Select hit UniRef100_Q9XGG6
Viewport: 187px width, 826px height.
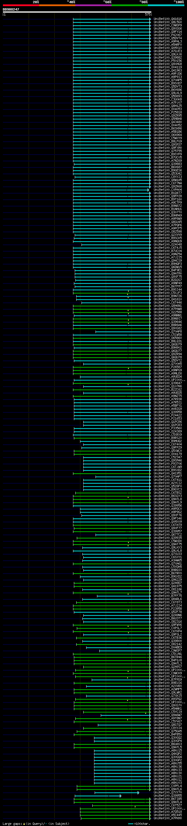(168, 28)
